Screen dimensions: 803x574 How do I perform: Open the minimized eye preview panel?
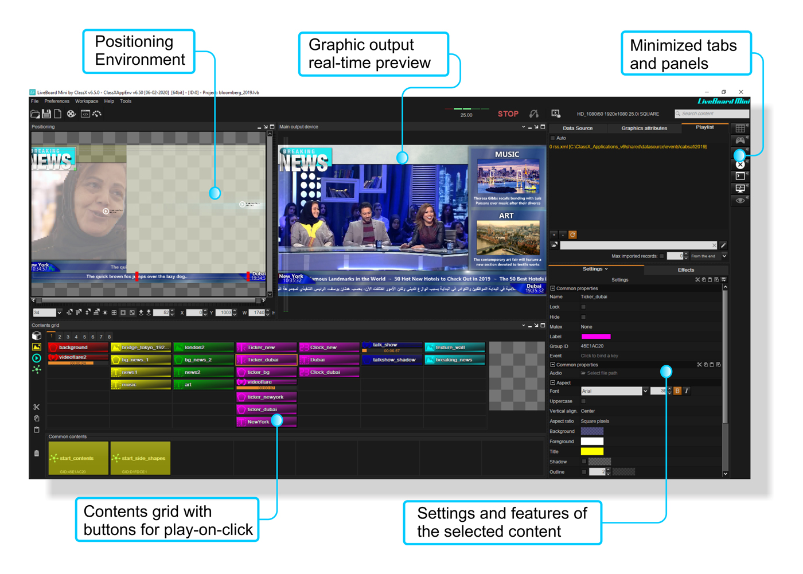coord(740,201)
